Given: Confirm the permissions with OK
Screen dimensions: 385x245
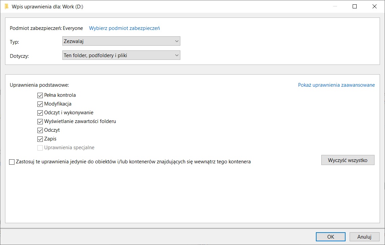Looking at the screenshot, I should (331, 237).
